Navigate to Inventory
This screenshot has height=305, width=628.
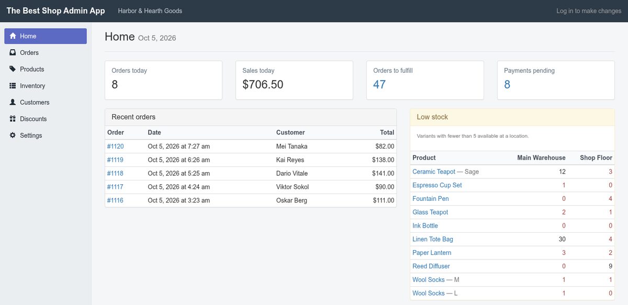pos(46,86)
